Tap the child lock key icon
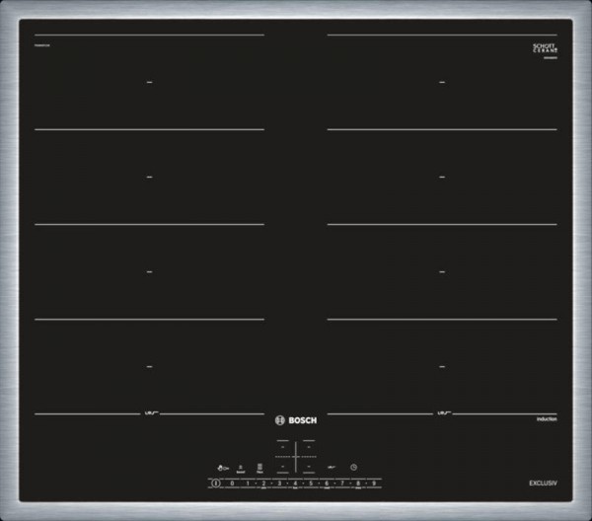 [223, 468]
